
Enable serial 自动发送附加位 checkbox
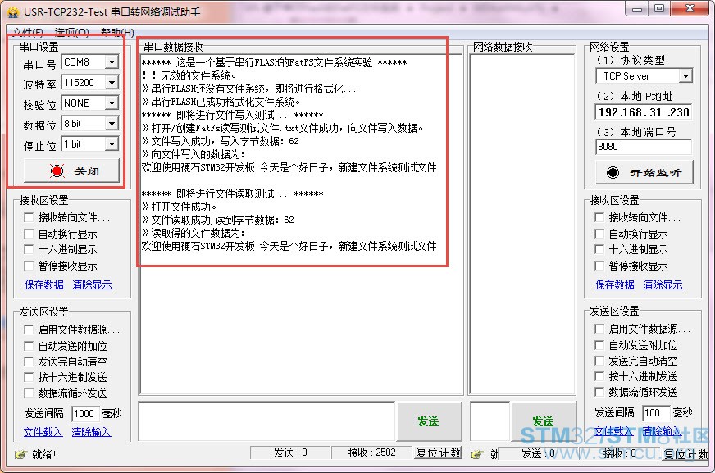point(29,346)
